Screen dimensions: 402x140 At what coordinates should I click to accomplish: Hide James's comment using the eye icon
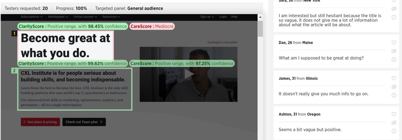(x=394, y=87)
